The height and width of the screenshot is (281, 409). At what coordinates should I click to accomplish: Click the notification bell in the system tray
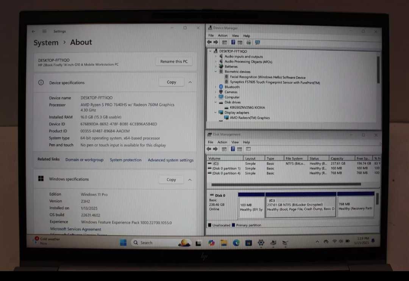(x=373, y=241)
